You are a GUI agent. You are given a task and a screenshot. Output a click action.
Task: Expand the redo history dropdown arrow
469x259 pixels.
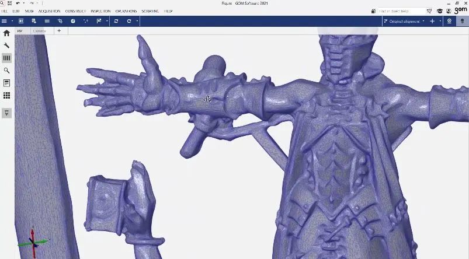point(37,3)
